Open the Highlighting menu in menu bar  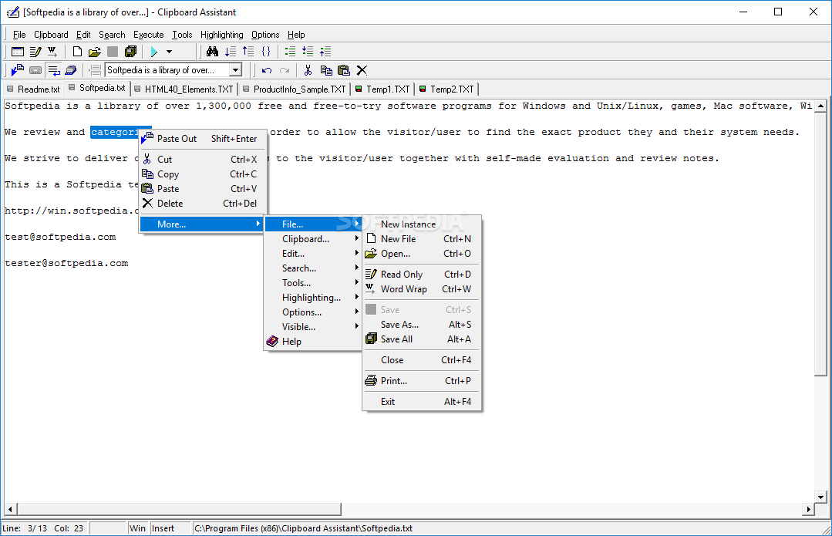pyautogui.click(x=222, y=35)
